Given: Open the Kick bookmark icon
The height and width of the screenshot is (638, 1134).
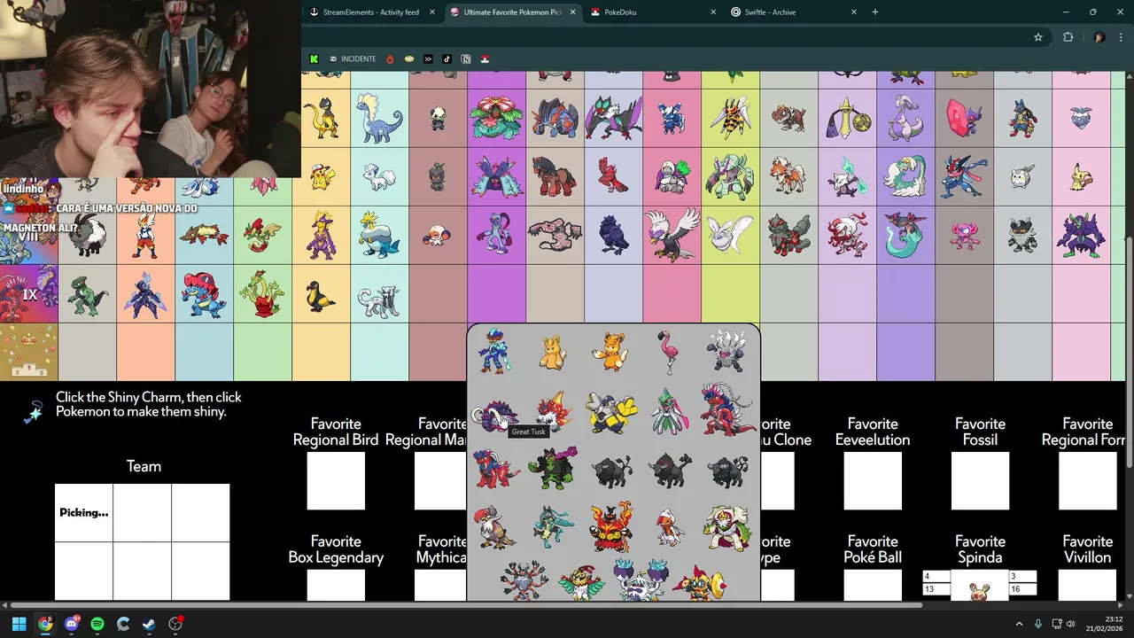Looking at the screenshot, I should pos(314,59).
